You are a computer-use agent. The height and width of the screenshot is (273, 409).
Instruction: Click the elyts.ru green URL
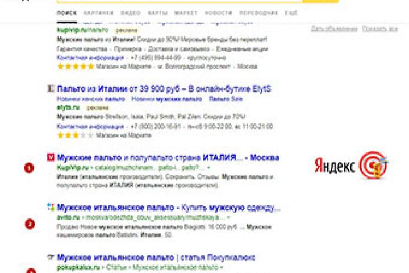tap(68, 107)
